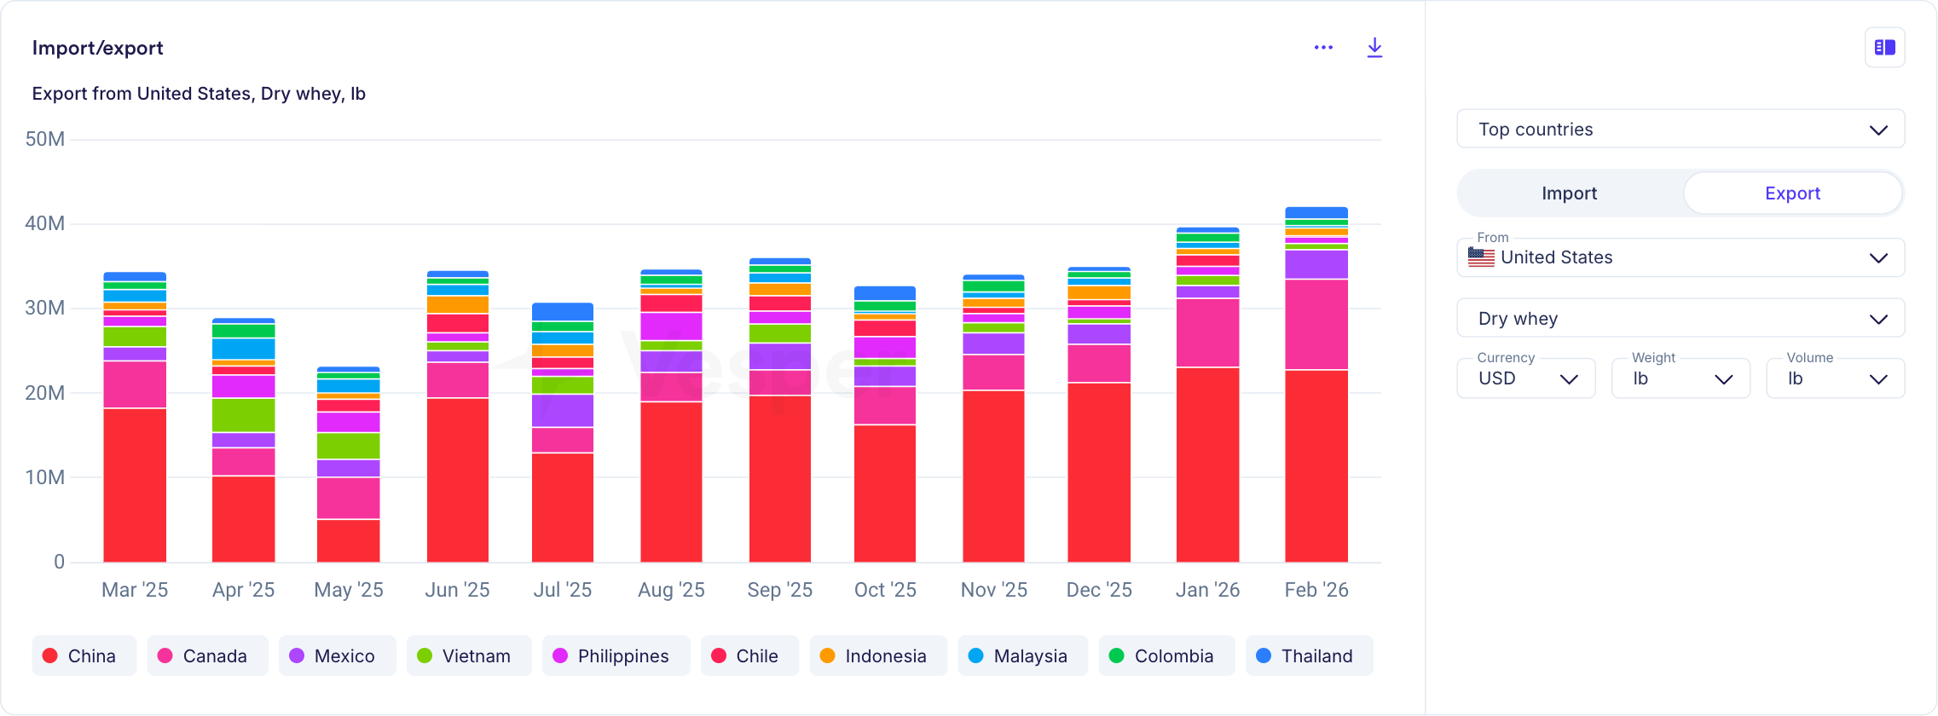The width and height of the screenshot is (1938, 716).
Task: Click the orange Malaysia legend color dot
Action: (x=976, y=655)
